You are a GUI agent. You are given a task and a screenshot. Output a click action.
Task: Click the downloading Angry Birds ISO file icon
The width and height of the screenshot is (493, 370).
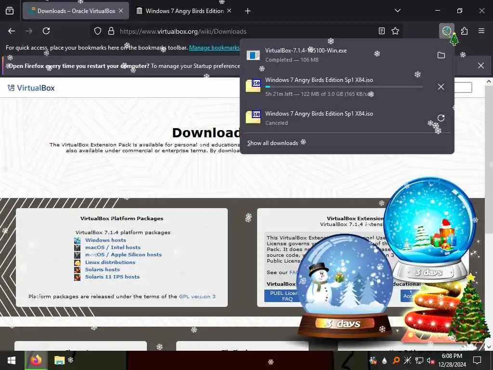pyautogui.click(x=253, y=86)
